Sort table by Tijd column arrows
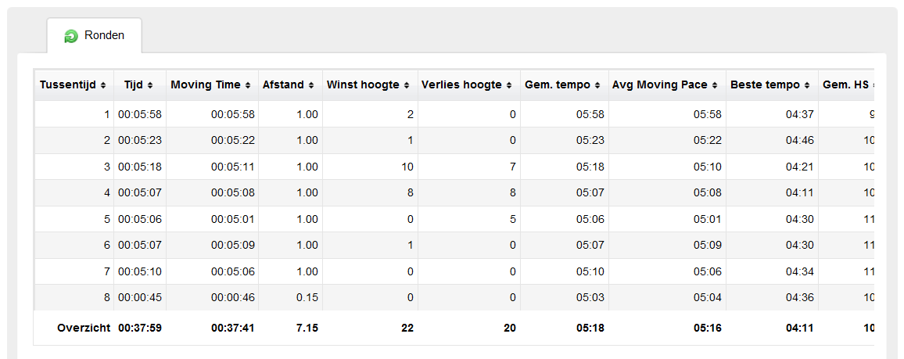Viewport: 904px width, 359px height. coord(150,85)
